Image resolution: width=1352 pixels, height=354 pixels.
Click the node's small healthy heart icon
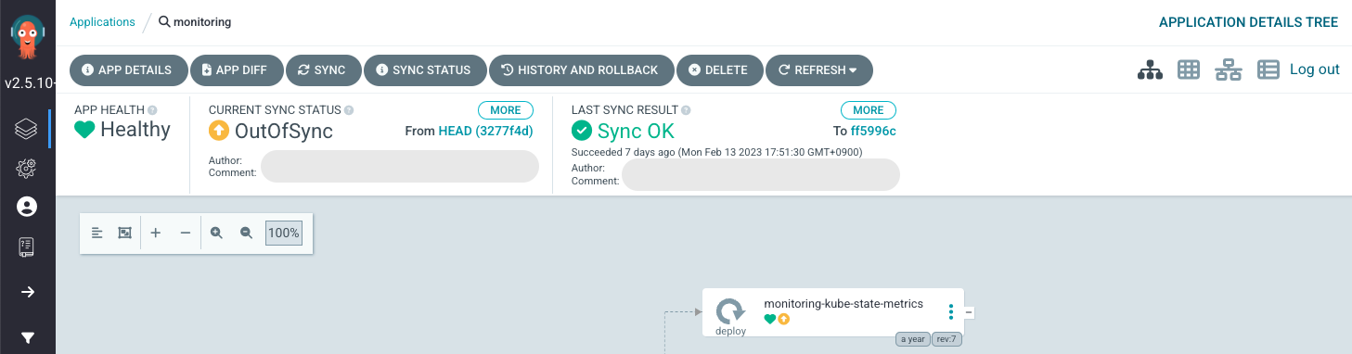[x=770, y=319]
